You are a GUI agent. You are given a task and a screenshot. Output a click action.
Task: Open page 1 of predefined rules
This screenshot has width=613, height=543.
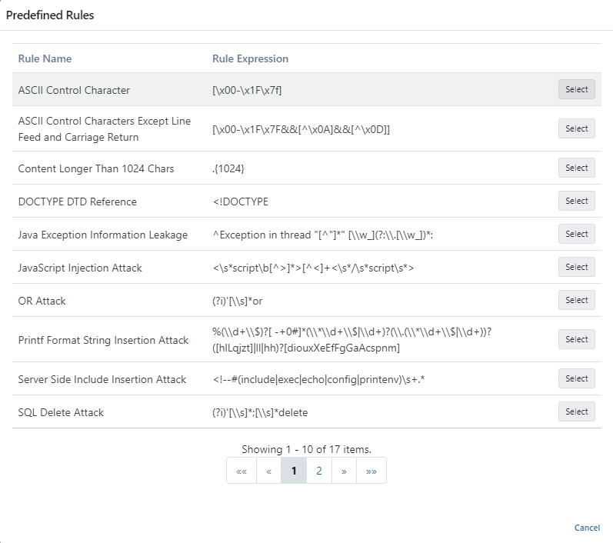294,471
